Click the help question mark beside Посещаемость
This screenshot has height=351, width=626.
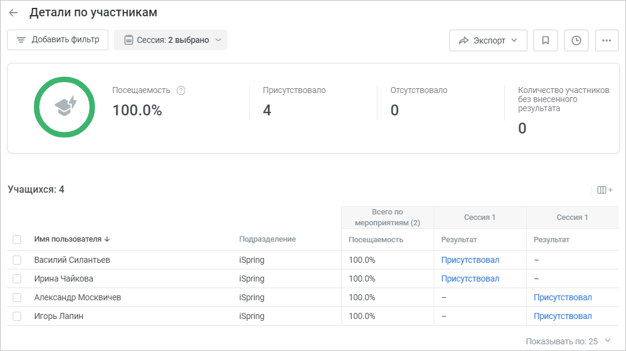[181, 91]
